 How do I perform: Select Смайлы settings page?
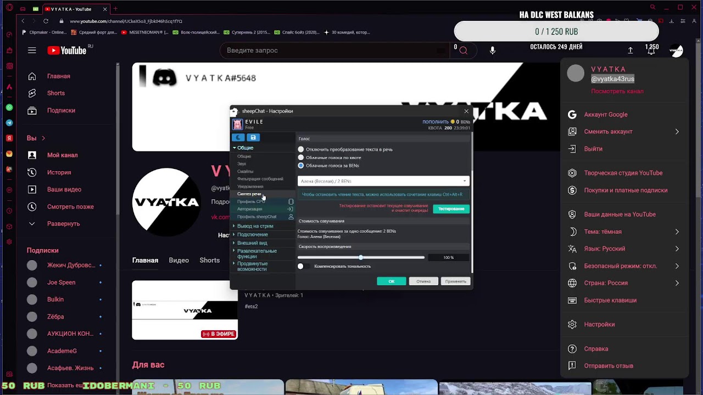pyautogui.click(x=246, y=172)
